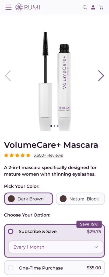
Task: Open the 3,600+ Reviews link
Action: [48, 155]
